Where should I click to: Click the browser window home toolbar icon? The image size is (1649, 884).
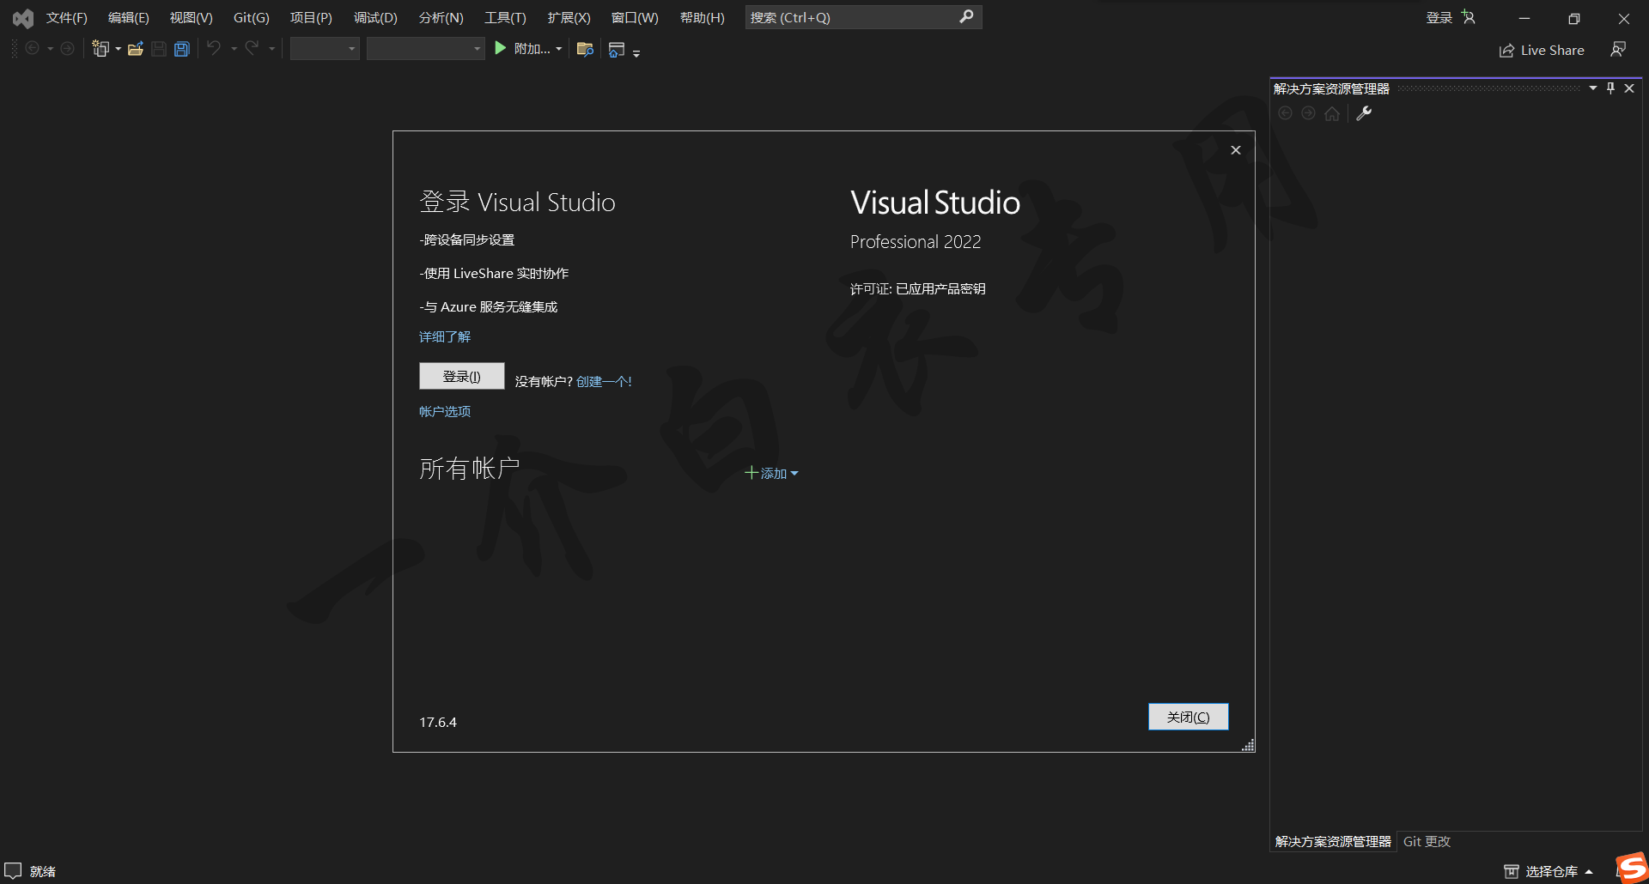pyautogui.click(x=617, y=50)
